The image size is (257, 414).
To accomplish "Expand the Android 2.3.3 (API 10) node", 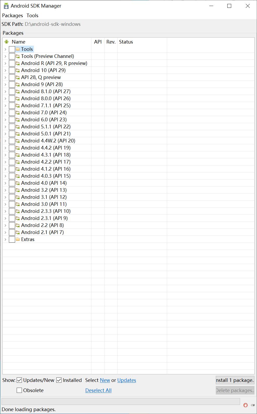I will tap(5, 211).
